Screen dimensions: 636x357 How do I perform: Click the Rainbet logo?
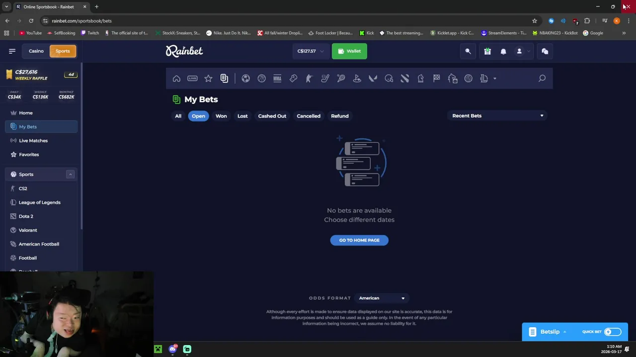tap(184, 51)
